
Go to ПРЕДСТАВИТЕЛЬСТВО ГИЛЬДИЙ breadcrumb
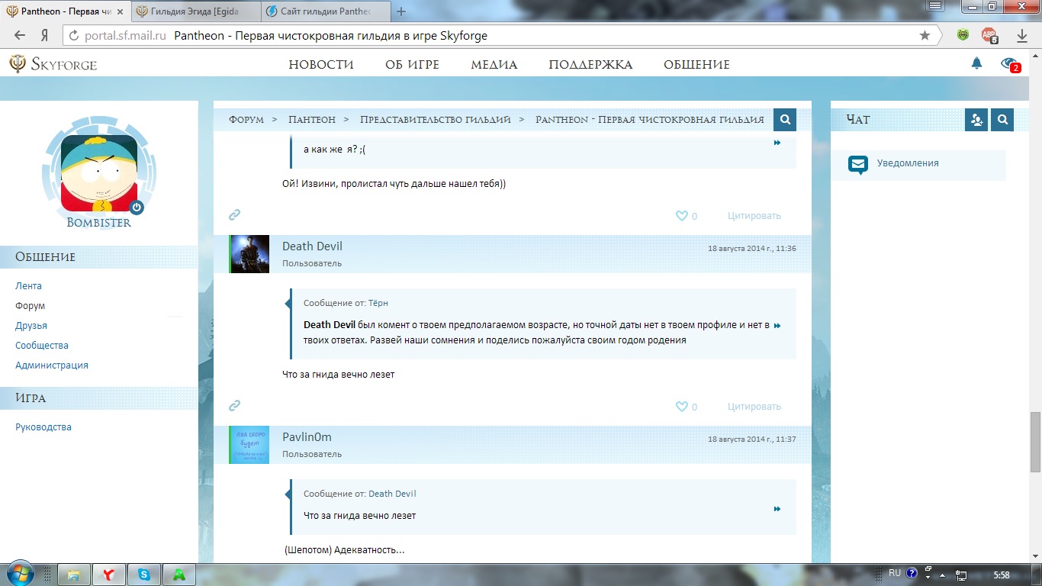(436, 120)
